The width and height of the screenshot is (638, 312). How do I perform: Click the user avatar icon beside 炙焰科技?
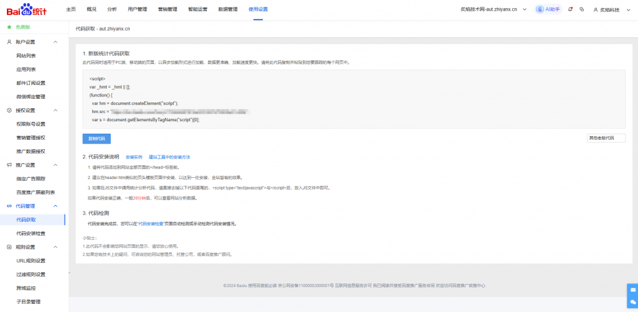[596, 10]
